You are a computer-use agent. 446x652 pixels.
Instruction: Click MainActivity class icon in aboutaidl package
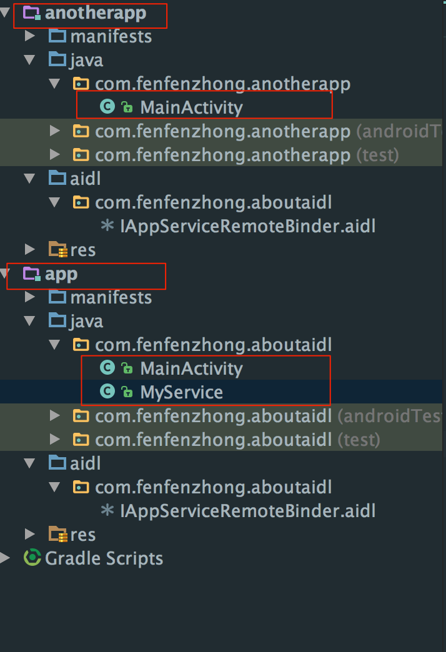(x=107, y=368)
